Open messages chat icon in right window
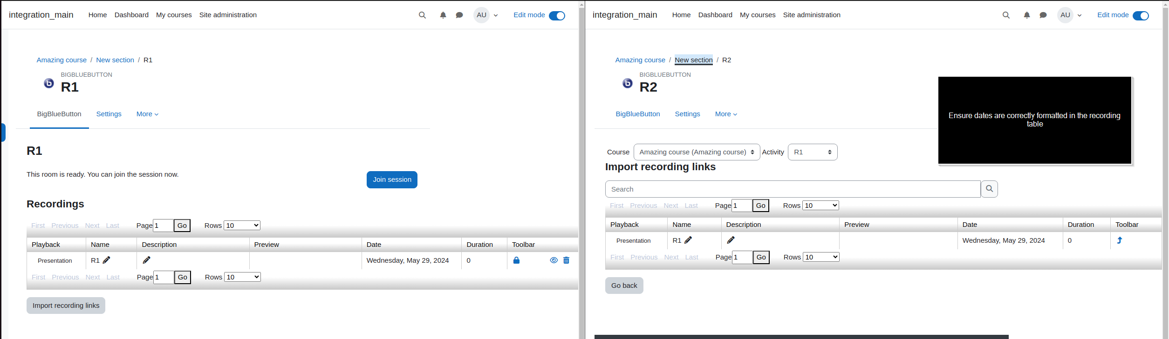 1043,15
